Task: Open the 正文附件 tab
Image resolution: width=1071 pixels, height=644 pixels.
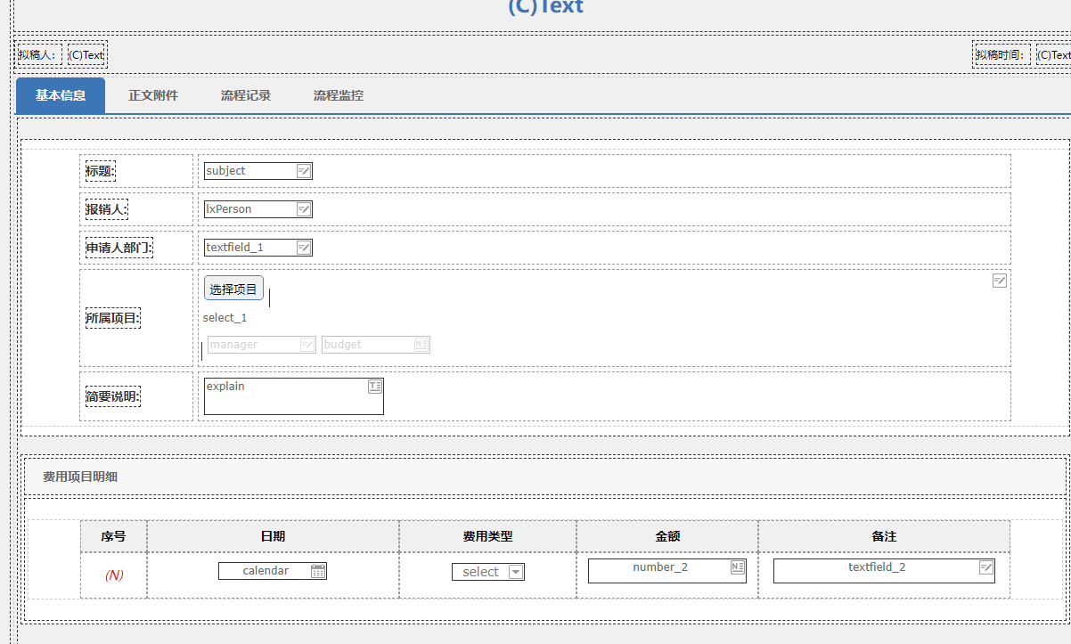Action: [x=153, y=95]
